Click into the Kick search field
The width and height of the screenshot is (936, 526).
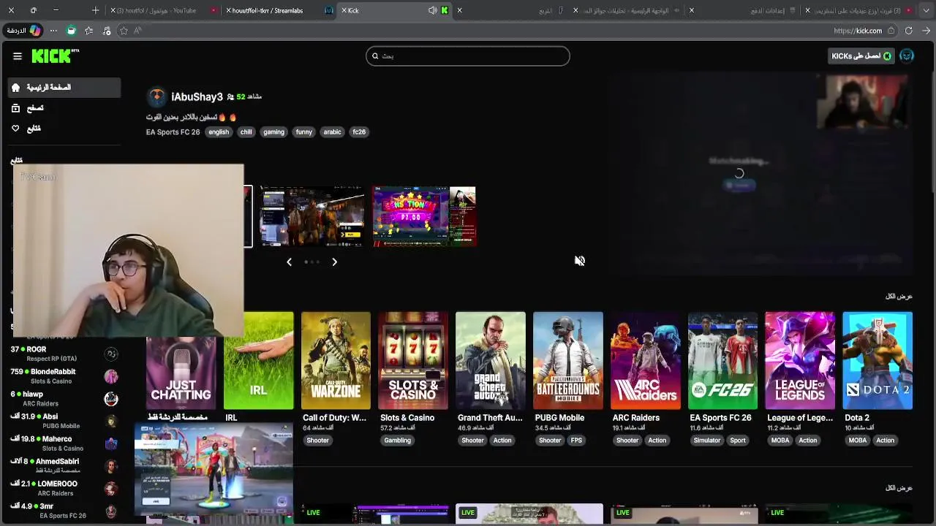tap(467, 56)
